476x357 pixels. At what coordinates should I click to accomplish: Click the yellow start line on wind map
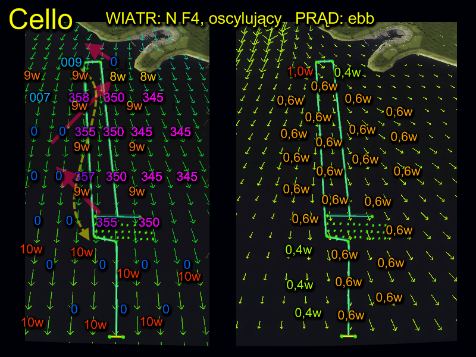pos(116,337)
